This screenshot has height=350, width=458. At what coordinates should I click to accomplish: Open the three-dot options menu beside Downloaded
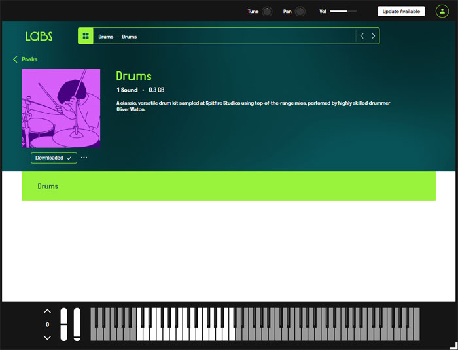tap(84, 158)
